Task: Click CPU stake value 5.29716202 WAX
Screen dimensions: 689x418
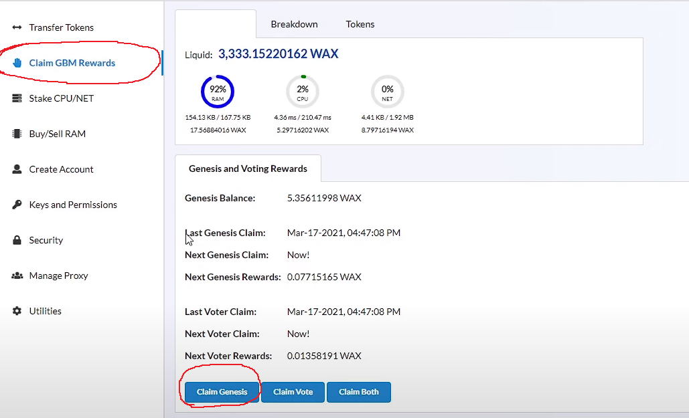Action: [x=303, y=130]
